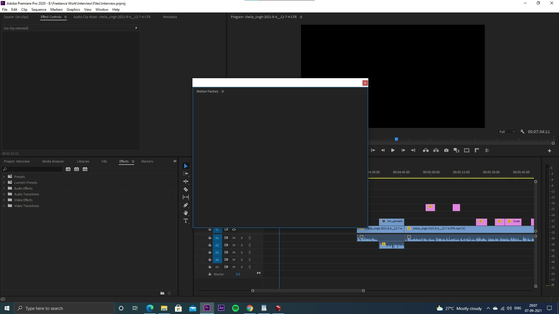
Task: Open the Sequence menu
Action: (39, 10)
